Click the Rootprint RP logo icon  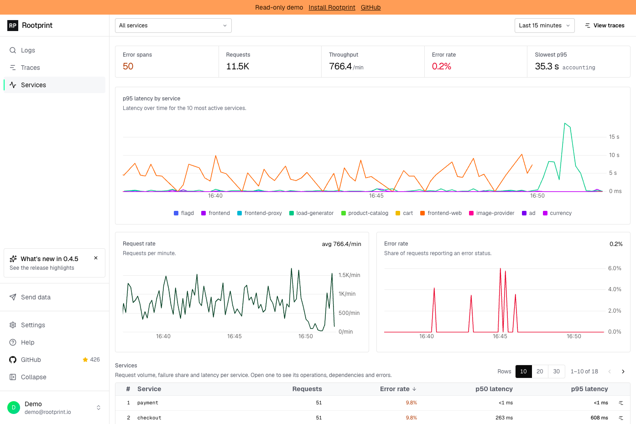(13, 26)
